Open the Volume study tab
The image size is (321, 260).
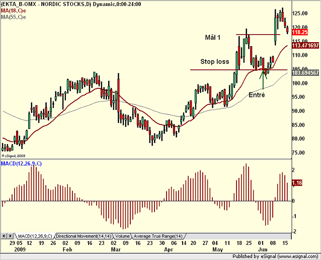click(x=122, y=236)
